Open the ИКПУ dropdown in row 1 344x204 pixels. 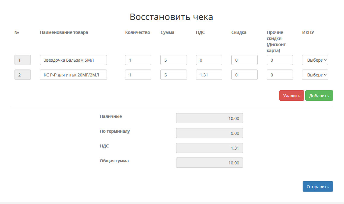pyautogui.click(x=315, y=60)
